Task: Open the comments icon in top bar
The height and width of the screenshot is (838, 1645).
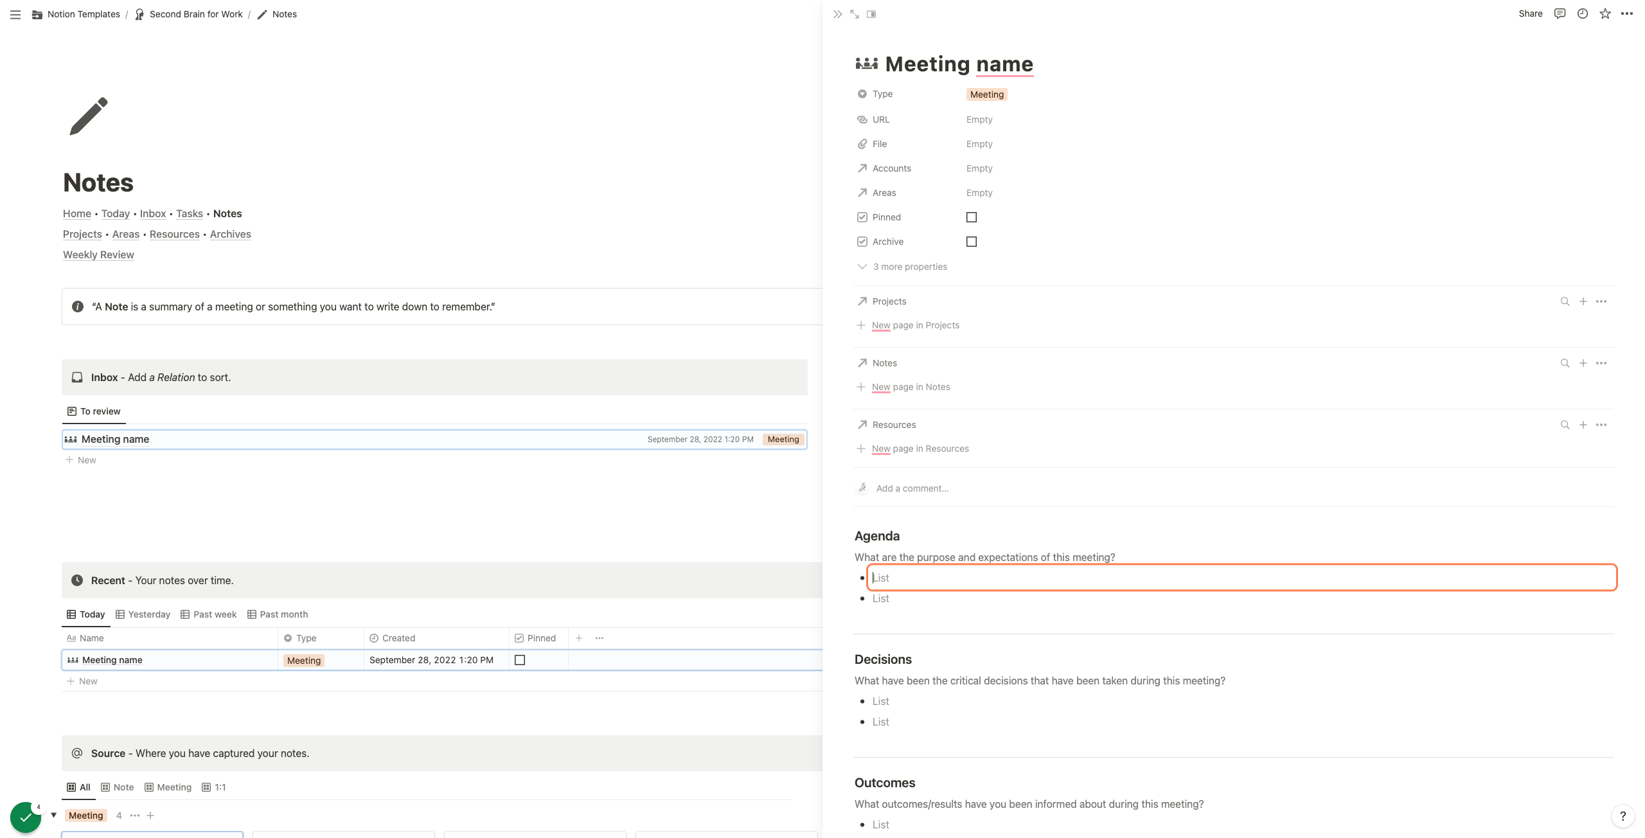Action: (1560, 13)
